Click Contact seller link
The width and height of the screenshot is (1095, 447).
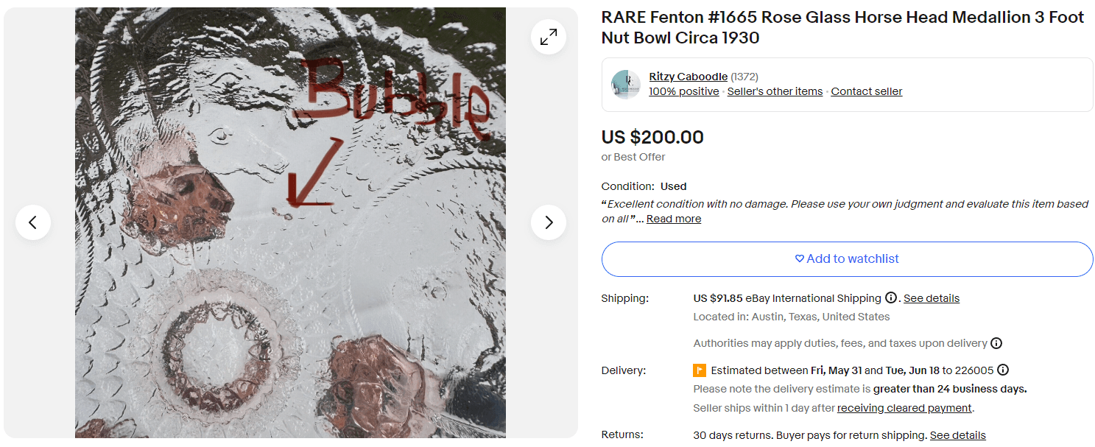866,91
